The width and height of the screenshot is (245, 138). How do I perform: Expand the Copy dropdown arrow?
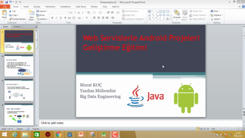click(x=18, y=15)
